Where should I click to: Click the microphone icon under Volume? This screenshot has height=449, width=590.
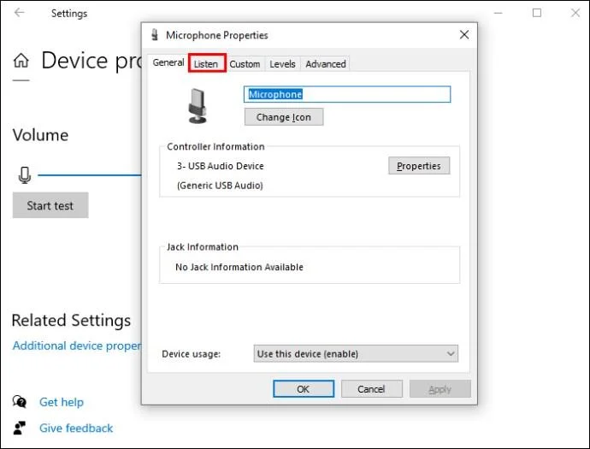24,175
